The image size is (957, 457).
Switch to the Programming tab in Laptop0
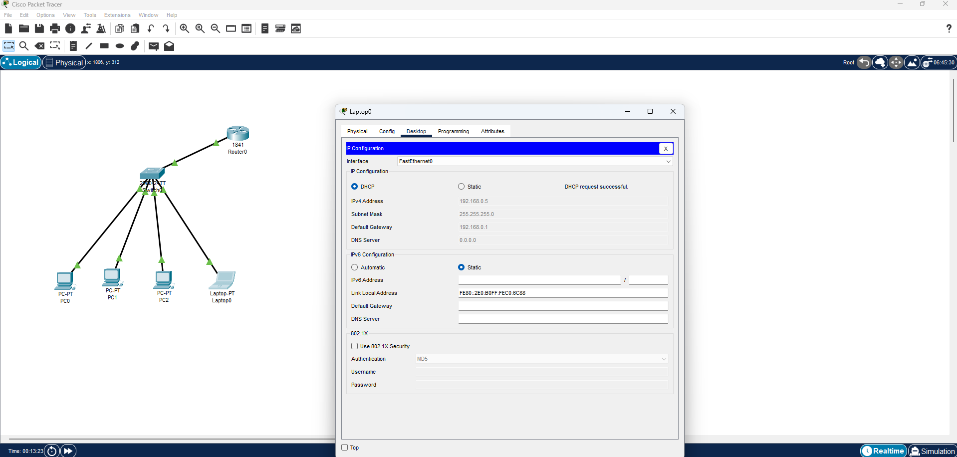[x=453, y=131]
